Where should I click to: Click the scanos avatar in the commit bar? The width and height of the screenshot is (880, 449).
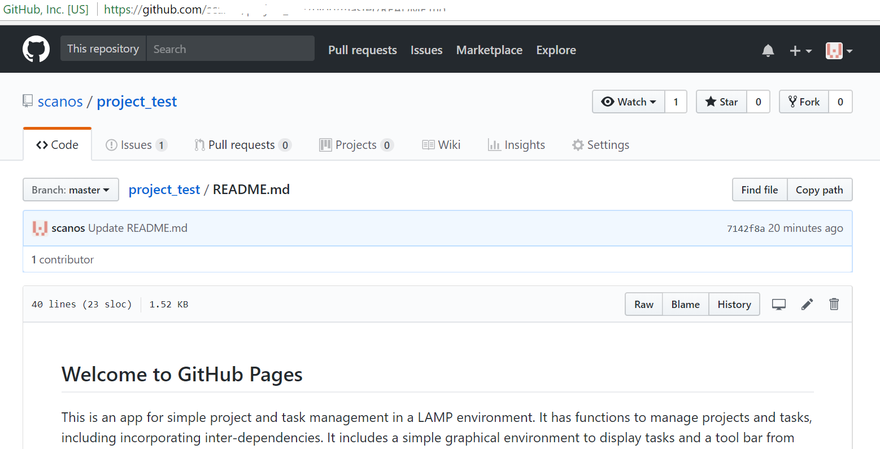pyautogui.click(x=40, y=228)
